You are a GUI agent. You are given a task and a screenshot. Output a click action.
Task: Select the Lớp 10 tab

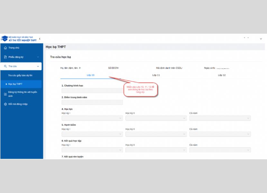(91, 75)
